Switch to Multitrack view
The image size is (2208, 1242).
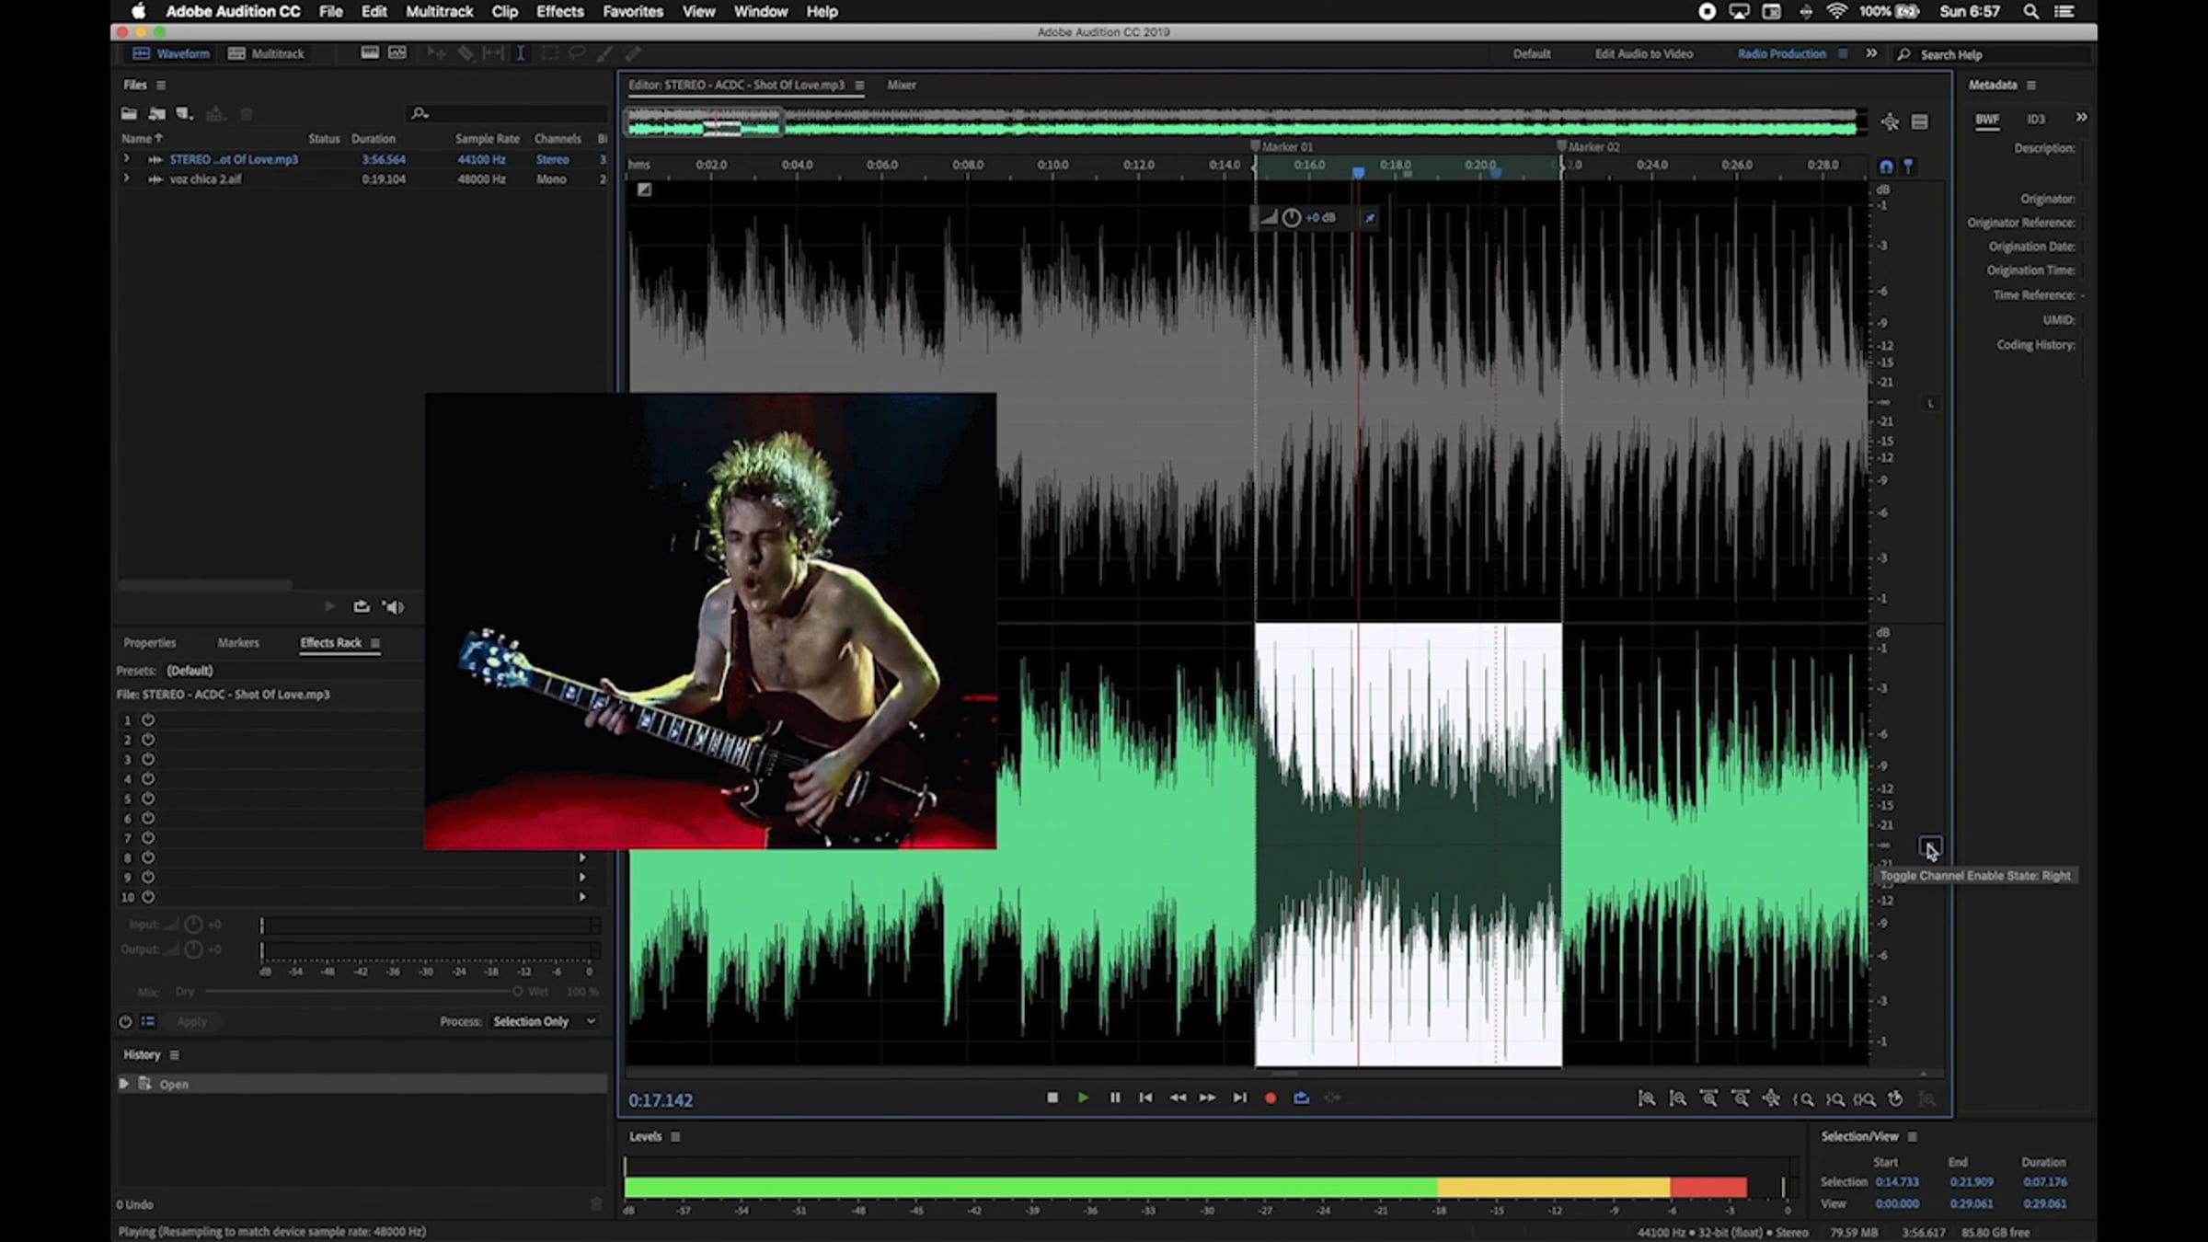click(x=267, y=53)
